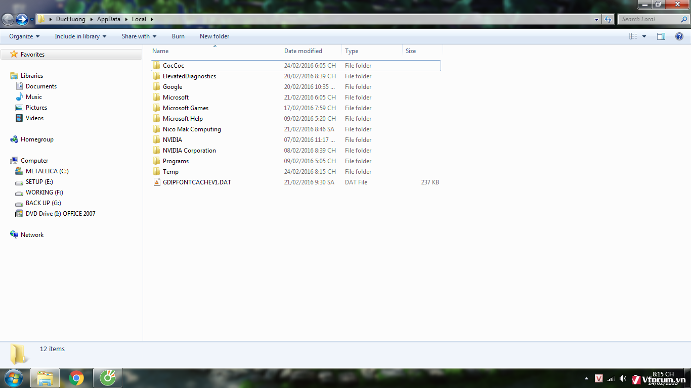The width and height of the screenshot is (691, 388).
Task: Show hidden tray icons arrow
Action: pos(586,378)
